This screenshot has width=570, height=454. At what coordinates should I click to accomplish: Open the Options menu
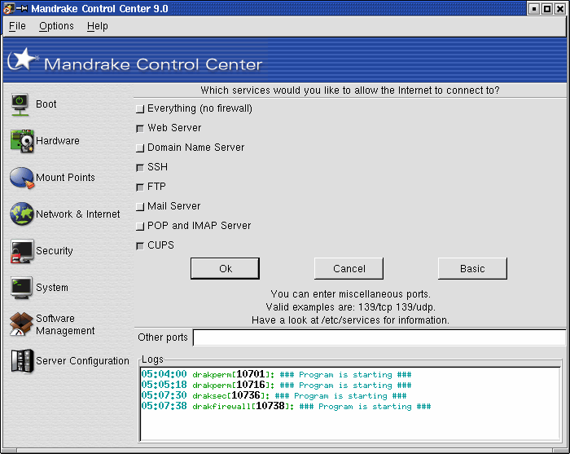[x=56, y=26]
